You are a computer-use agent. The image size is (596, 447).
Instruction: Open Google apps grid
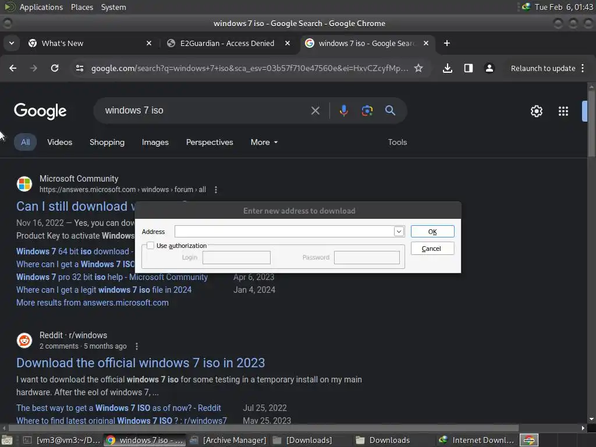pyautogui.click(x=563, y=111)
